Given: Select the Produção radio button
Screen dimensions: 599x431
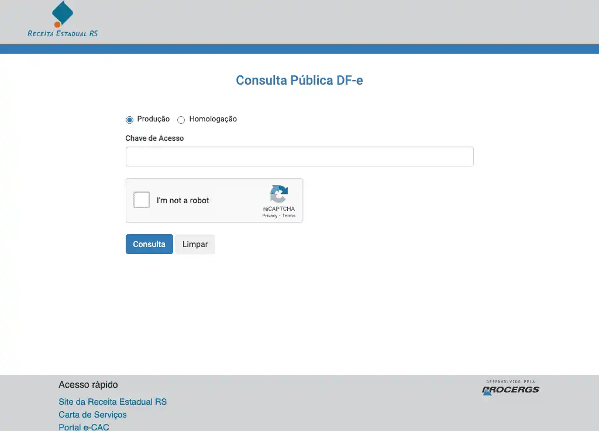Looking at the screenshot, I should [130, 120].
